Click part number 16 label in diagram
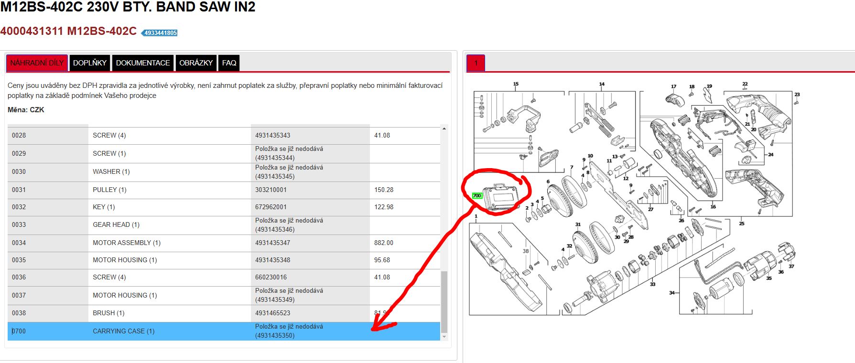 tap(713, 207)
